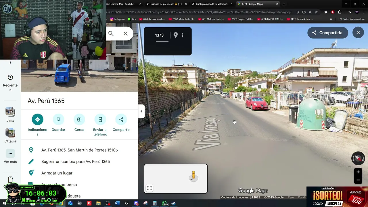Screen dimensions: 368x207
Task: Open a new browser tab
Action: pyautogui.click(x=284, y=4)
